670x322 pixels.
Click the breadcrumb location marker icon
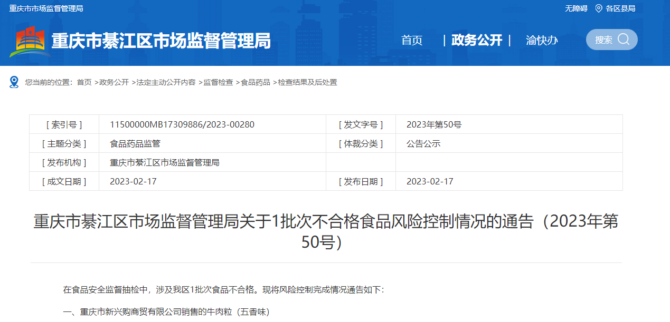pyautogui.click(x=14, y=82)
